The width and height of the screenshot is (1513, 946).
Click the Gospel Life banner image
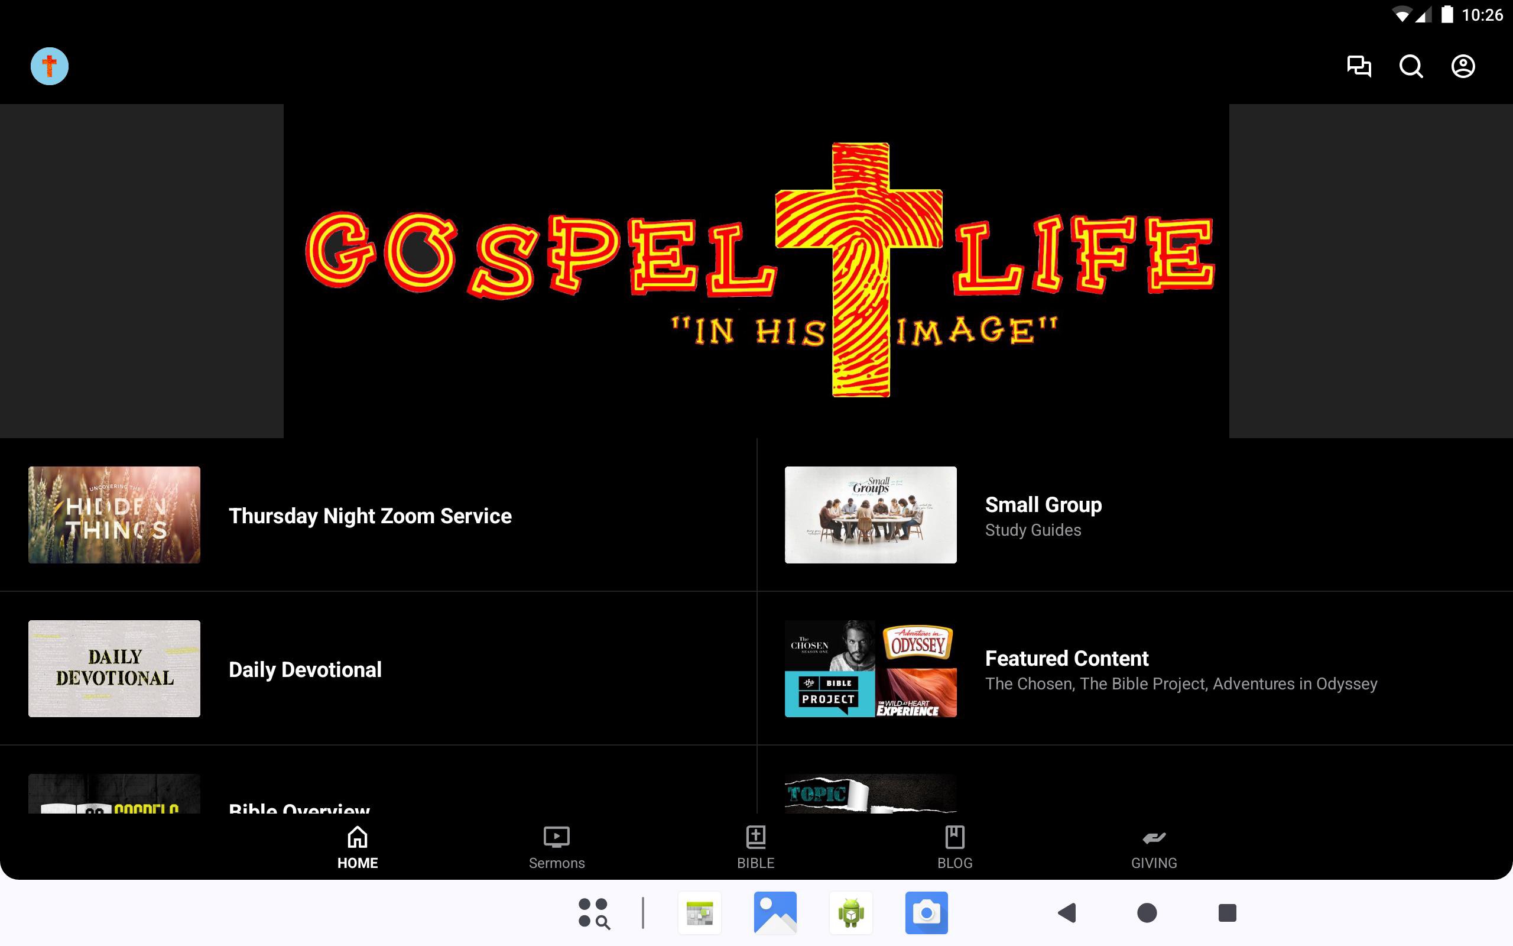756,271
